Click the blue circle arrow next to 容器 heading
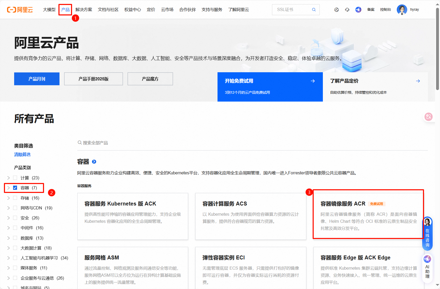Viewport: 440px width, 289px height. (94, 162)
